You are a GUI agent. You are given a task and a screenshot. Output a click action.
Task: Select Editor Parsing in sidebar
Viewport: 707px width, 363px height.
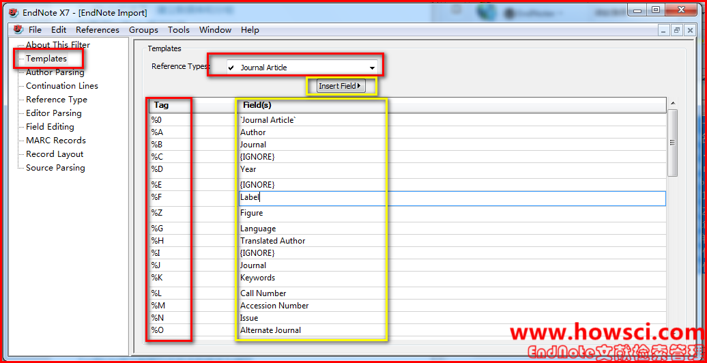click(x=54, y=113)
